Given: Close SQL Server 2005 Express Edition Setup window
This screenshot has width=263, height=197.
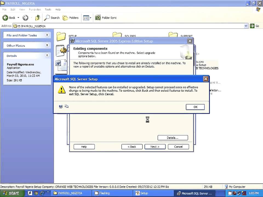Looking at the screenshot, I should pos(190,41).
